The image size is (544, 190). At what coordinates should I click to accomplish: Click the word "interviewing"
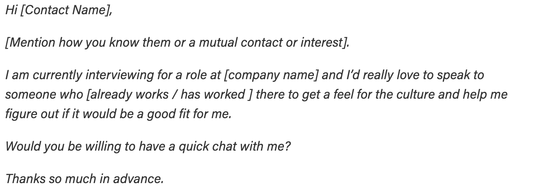tap(116, 75)
